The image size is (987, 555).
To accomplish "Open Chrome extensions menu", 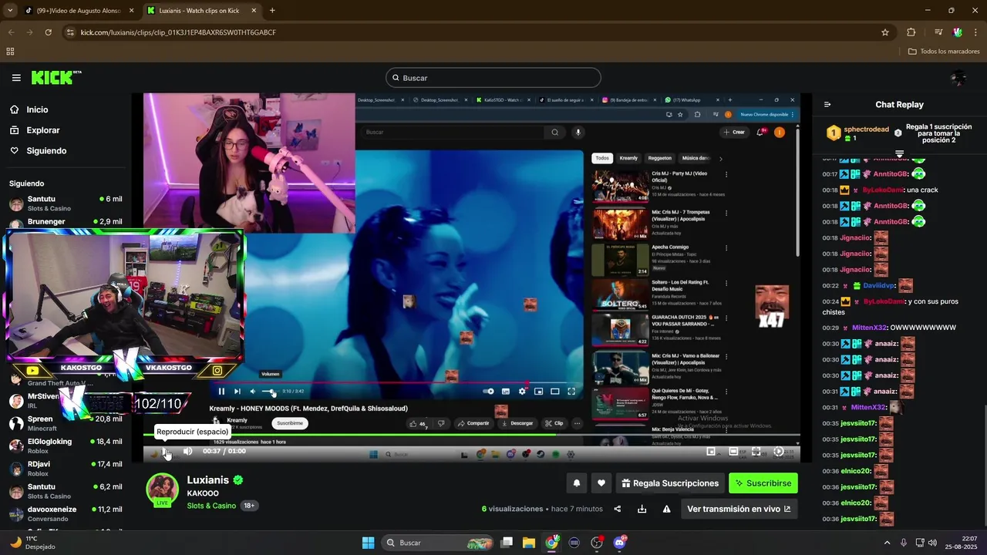I will click(911, 32).
